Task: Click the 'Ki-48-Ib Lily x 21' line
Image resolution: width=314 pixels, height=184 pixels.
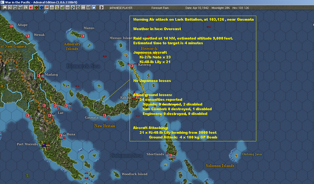Action: pos(155,62)
